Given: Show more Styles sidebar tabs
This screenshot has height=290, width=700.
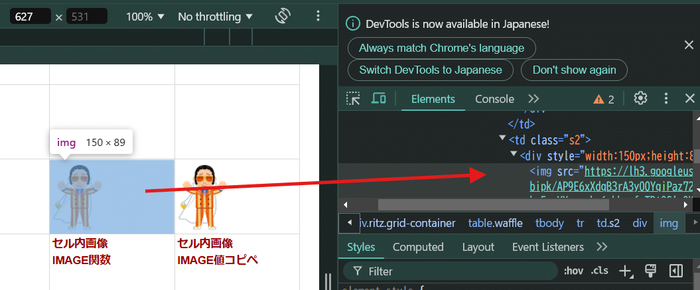Looking at the screenshot, I should click(x=602, y=247).
